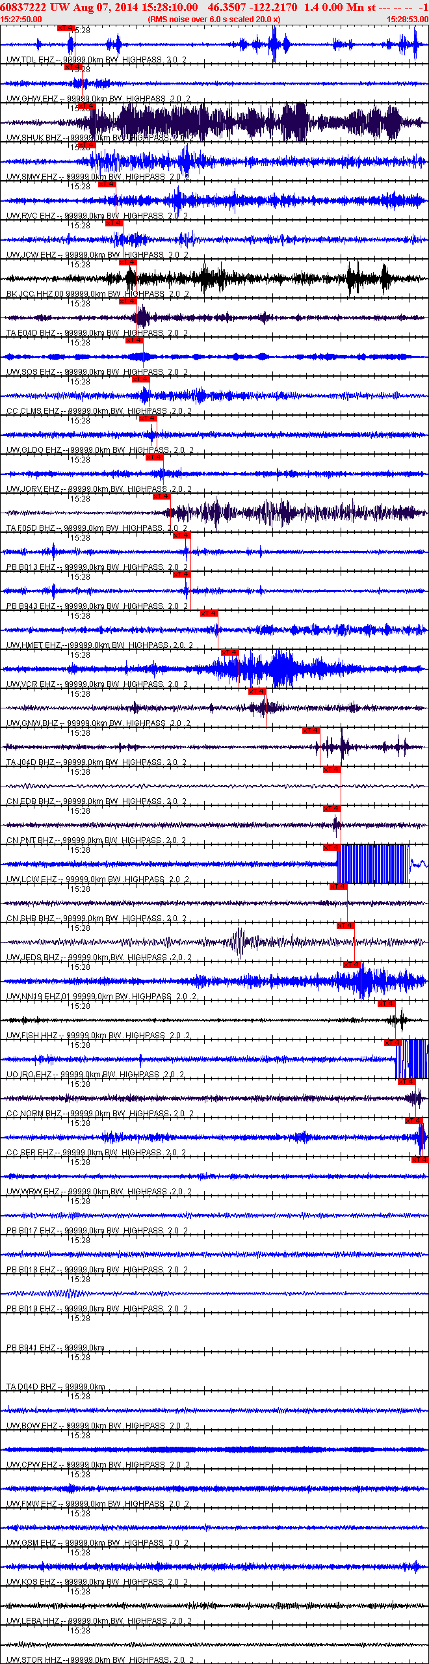429x1664 pixels.
Task: Click the pick flag on the TA.F05D trace
Action: [x=162, y=496]
